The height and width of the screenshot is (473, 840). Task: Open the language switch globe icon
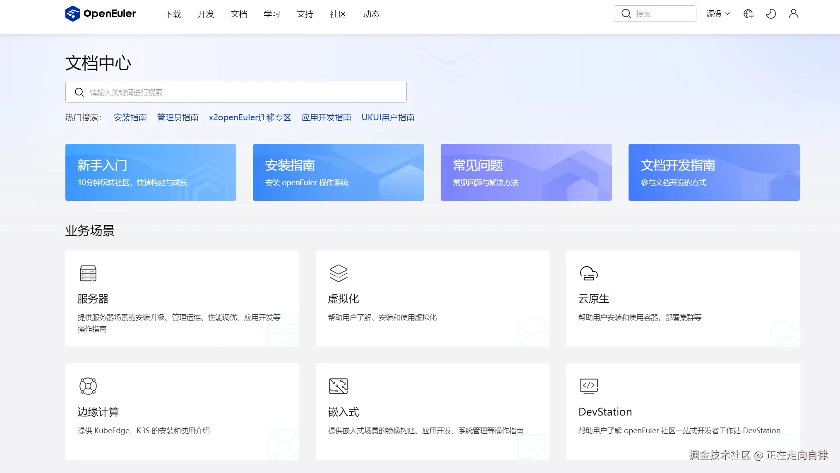pyautogui.click(x=748, y=14)
